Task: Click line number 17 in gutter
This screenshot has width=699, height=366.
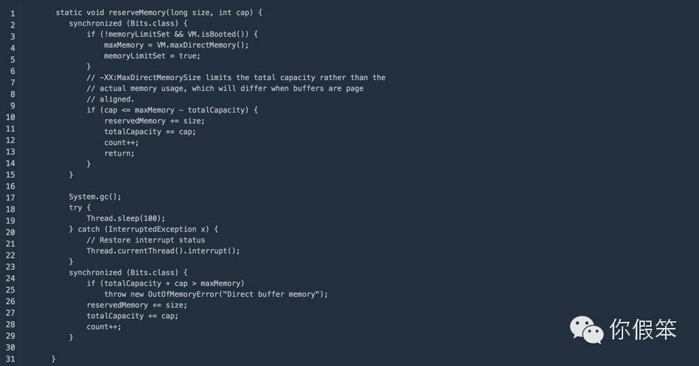Action: click(10, 198)
